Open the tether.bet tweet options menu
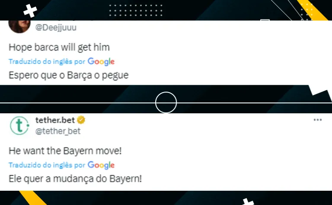 click(318, 120)
